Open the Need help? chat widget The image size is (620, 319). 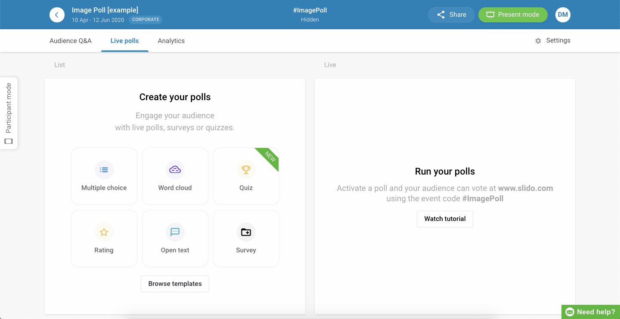[x=591, y=312]
